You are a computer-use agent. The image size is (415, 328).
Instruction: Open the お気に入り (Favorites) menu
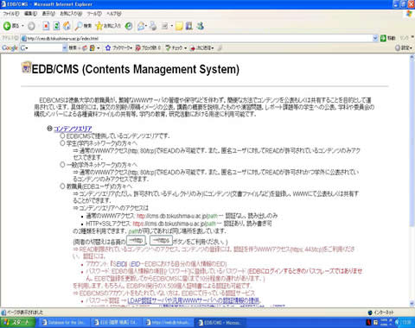[71, 14]
